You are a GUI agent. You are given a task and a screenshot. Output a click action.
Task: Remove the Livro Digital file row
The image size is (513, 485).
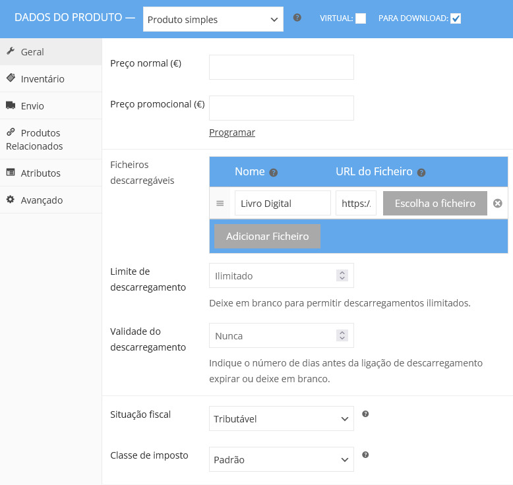(498, 204)
